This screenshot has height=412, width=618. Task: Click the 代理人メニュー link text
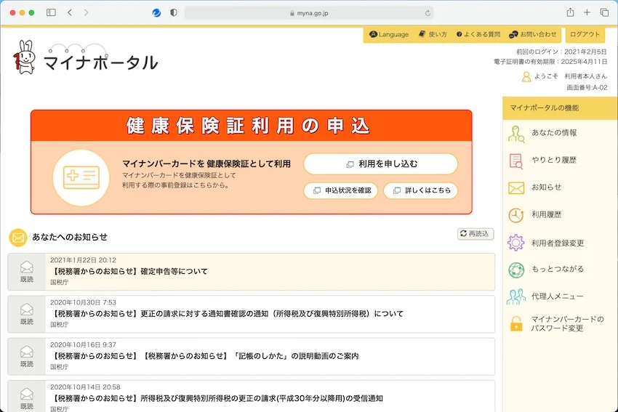coord(557,296)
